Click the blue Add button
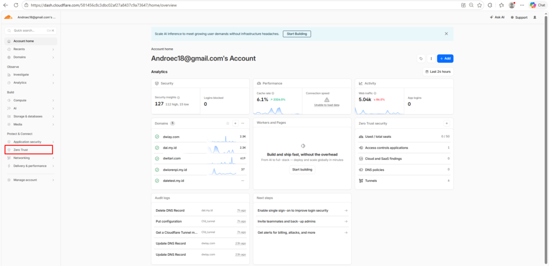 pos(445,59)
